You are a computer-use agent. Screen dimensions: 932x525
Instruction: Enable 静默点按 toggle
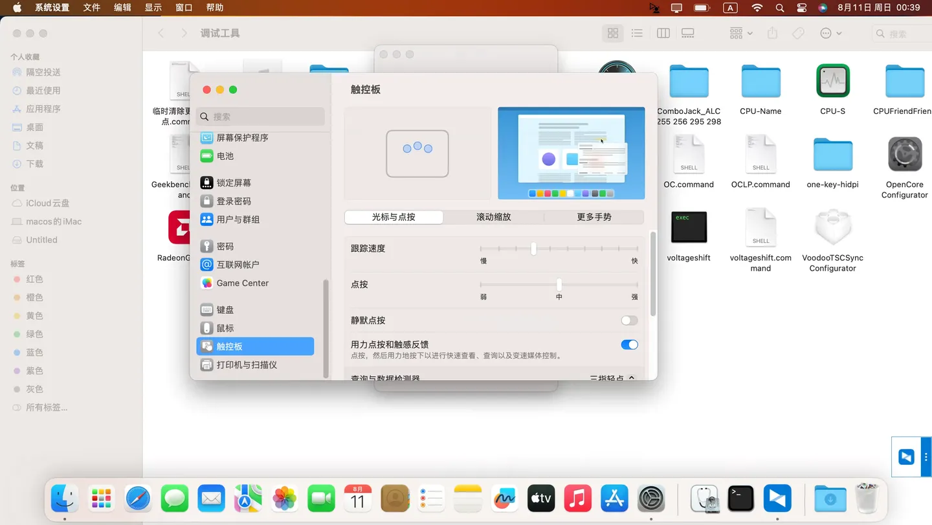coord(627,320)
